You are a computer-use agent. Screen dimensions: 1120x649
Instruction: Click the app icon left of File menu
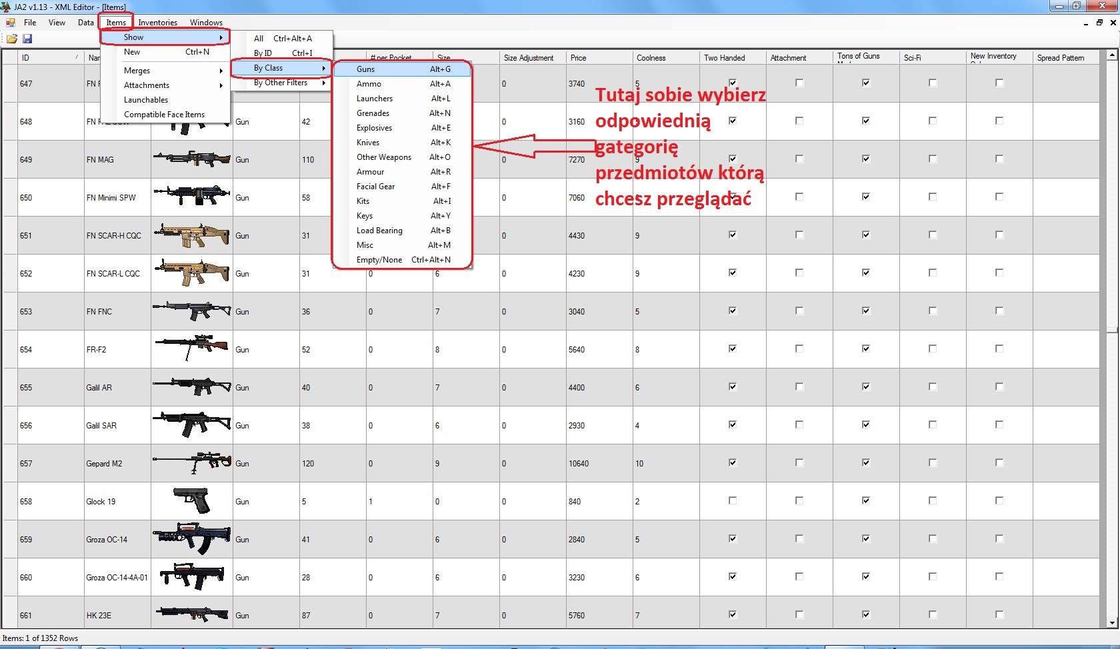(11, 23)
